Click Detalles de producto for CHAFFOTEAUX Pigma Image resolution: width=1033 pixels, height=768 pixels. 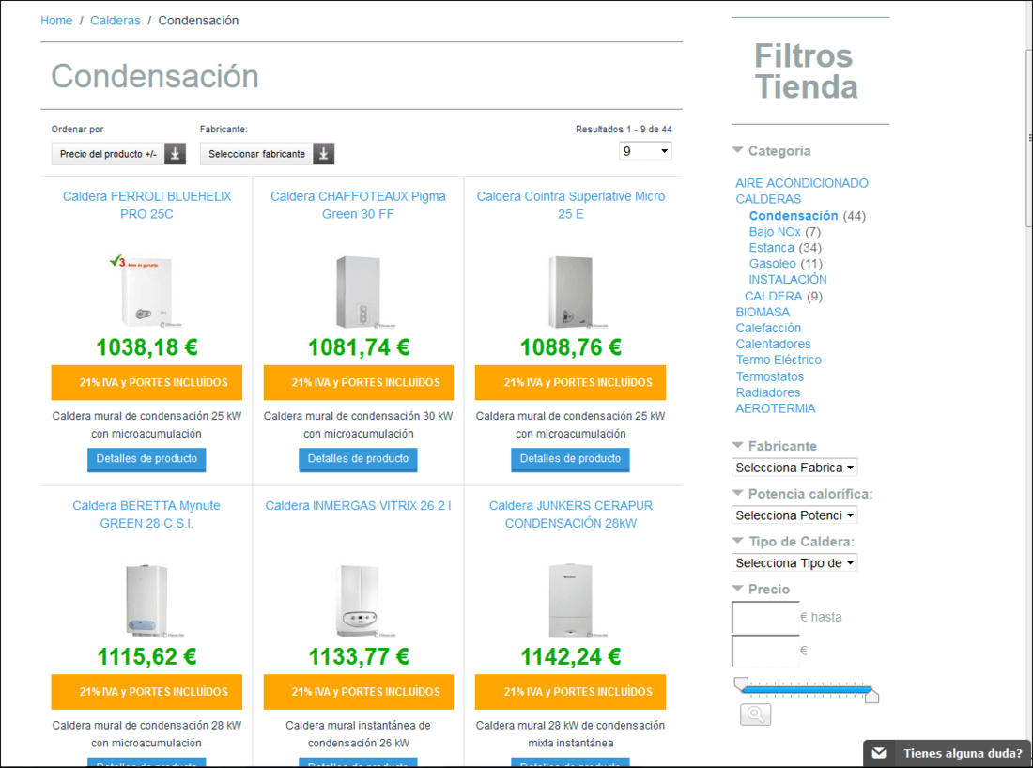(x=358, y=459)
